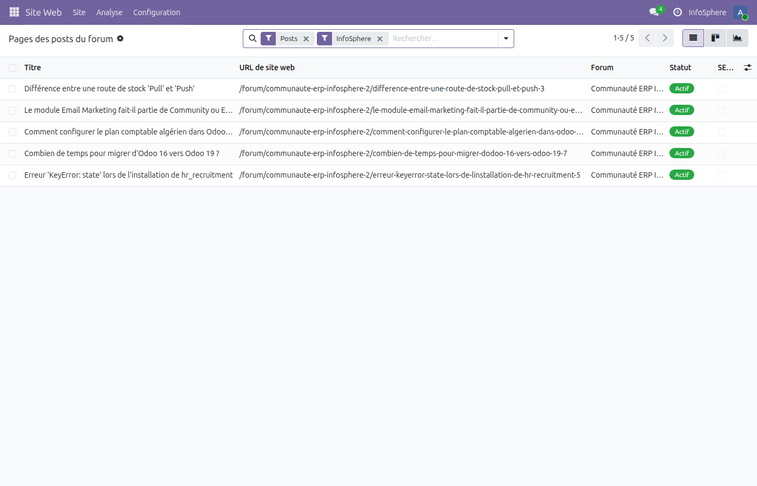Open the Configuration menu
This screenshot has height=486, width=757.
pos(156,12)
